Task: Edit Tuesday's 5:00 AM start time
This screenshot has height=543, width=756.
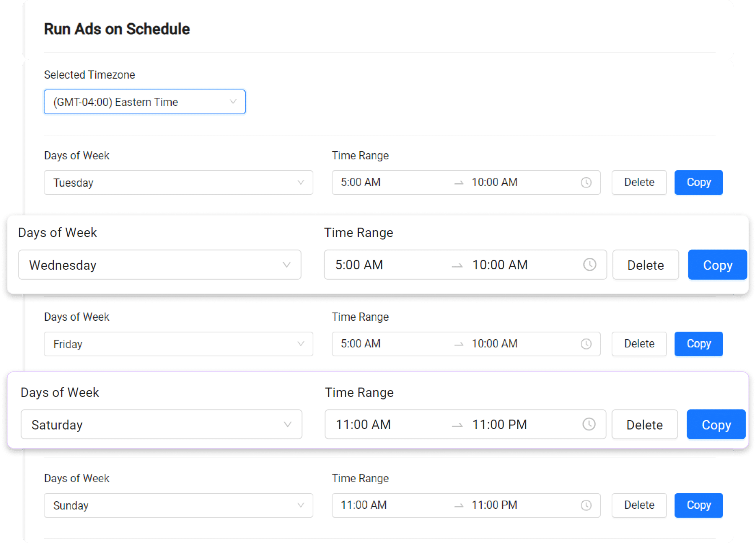Action: click(x=360, y=182)
